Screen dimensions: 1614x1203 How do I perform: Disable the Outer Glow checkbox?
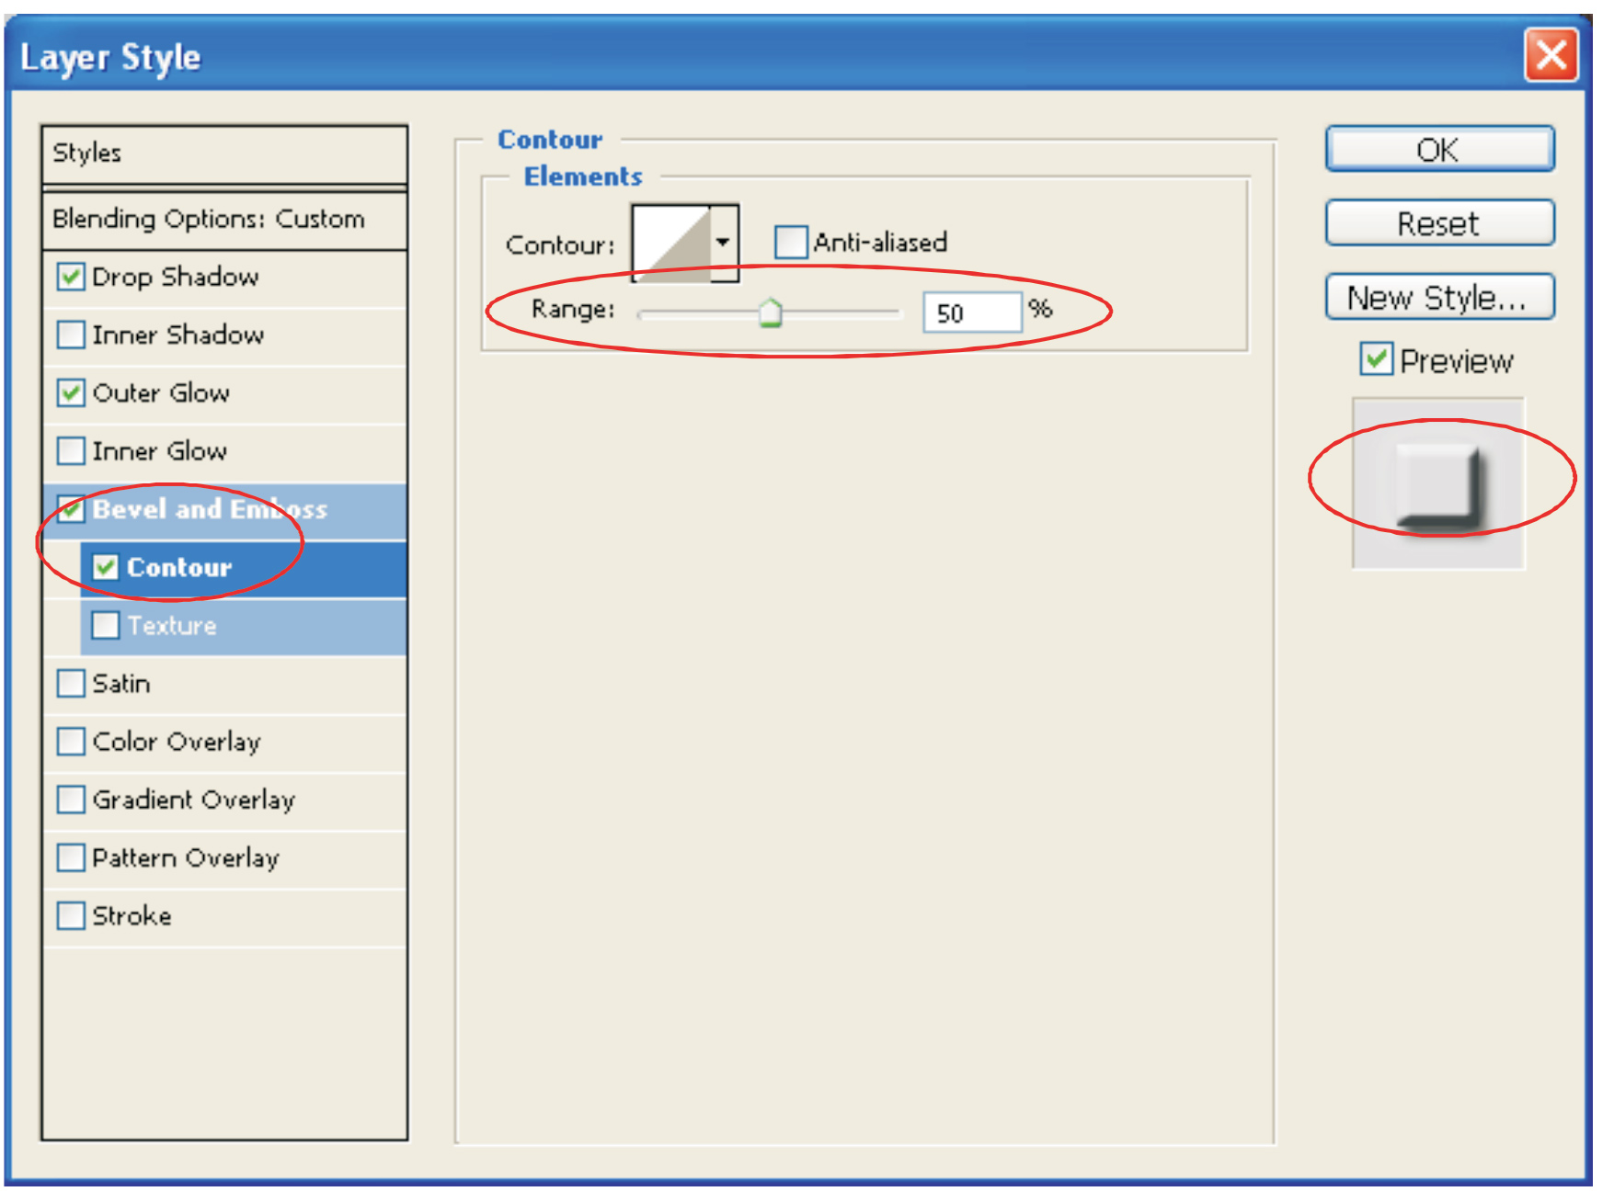pos(71,393)
